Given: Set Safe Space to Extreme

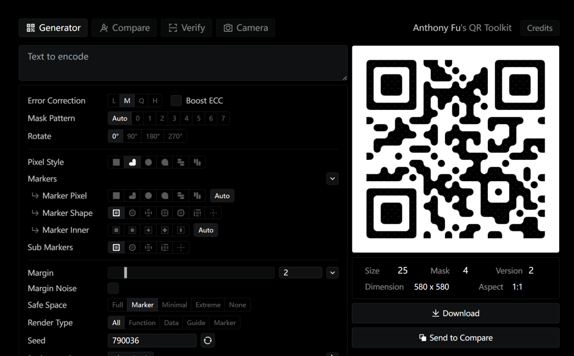Looking at the screenshot, I should pos(208,305).
